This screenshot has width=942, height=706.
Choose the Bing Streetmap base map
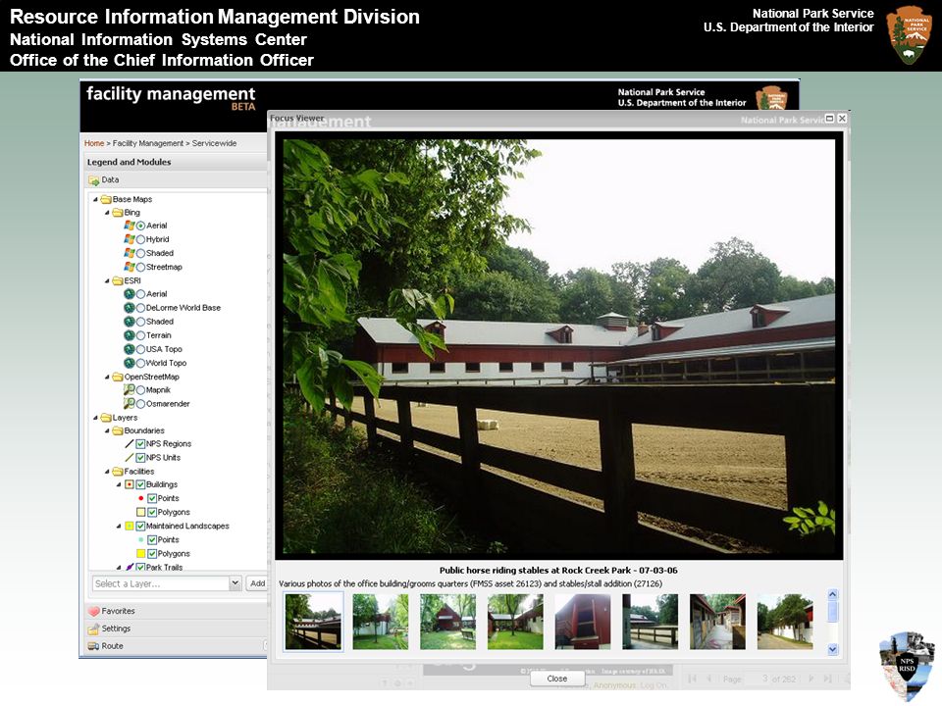[x=140, y=267]
